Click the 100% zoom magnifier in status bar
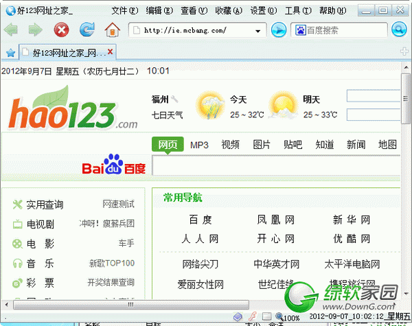Screen dimensions: 412x326 click(279, 316)
